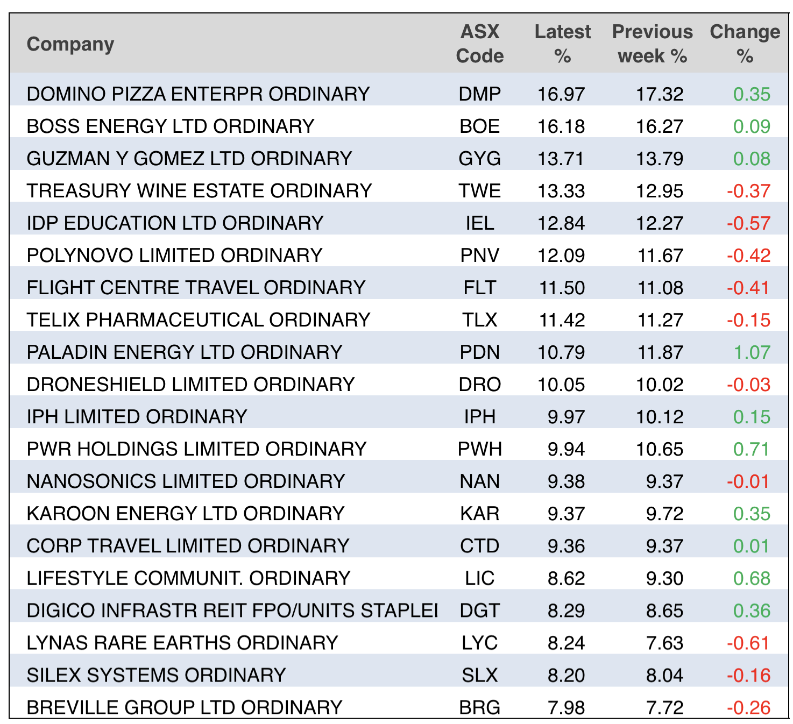Select the Change % column header
This screenshot has width=793, height=724.
(x=745, y=44)
